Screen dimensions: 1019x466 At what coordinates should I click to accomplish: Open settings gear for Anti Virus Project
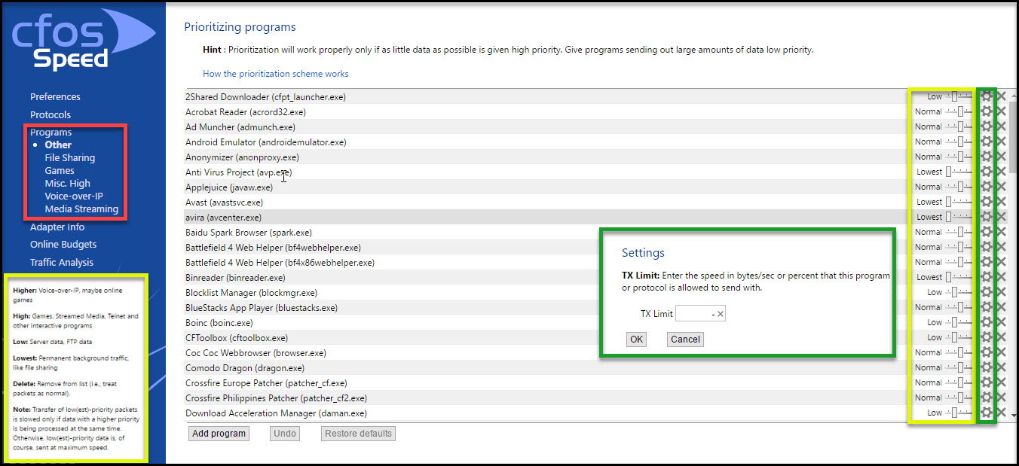click(986, 172)
